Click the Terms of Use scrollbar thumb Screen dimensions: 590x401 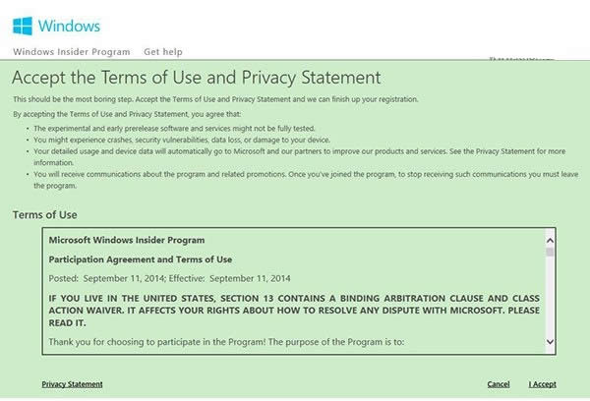[x=550, y=253]
